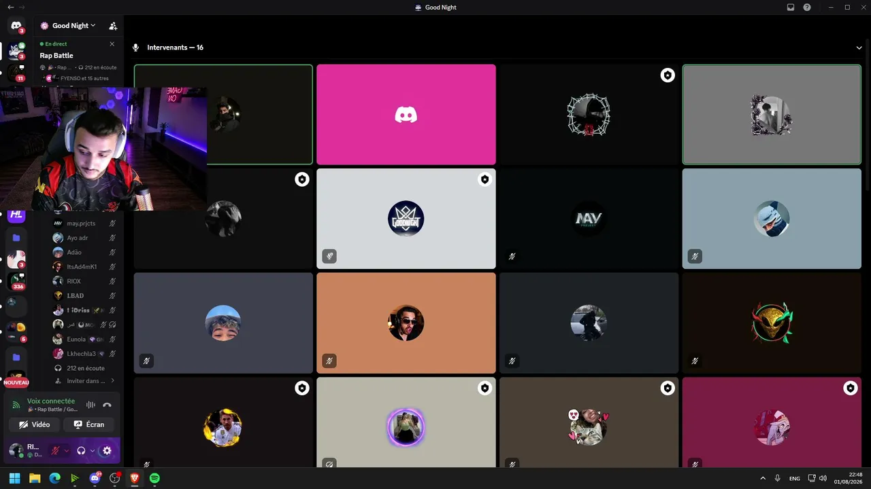Select Eunoia in the participant list
Screen dimensions: 871x489
[84, 339]
